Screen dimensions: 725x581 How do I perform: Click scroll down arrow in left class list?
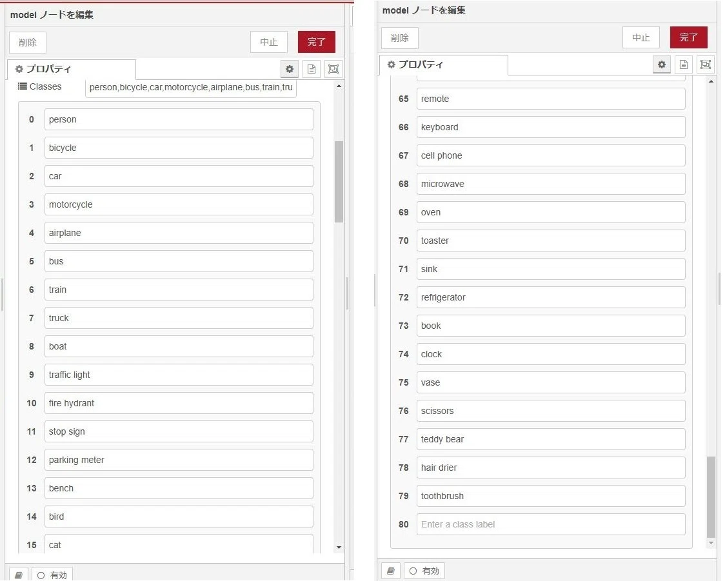(339, 547)
